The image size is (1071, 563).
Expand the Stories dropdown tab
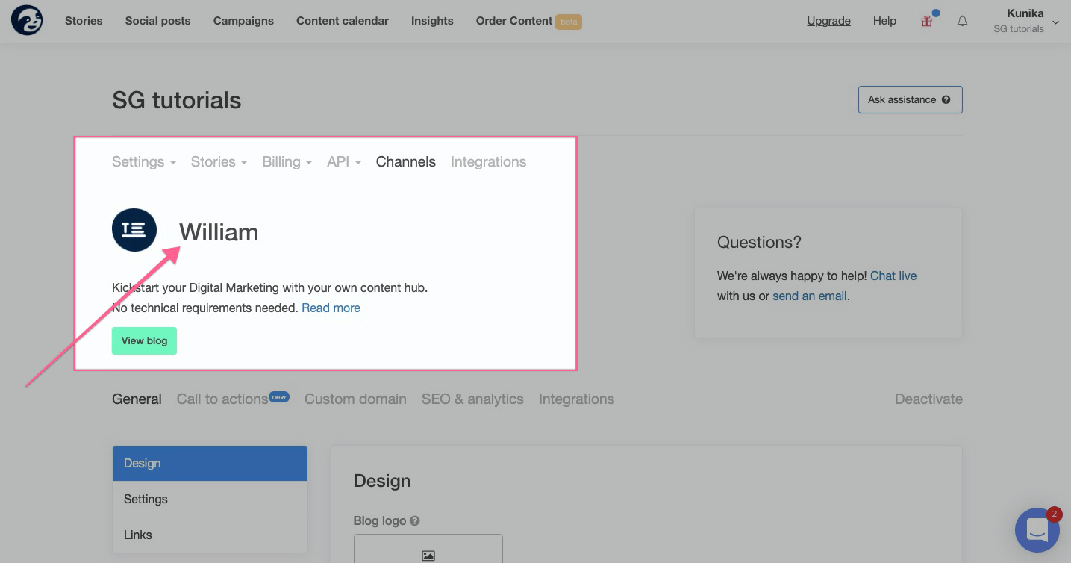click(x=219, y=162)
